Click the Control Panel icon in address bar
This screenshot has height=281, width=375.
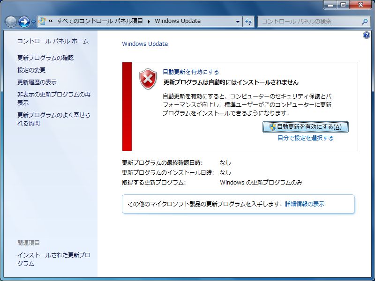tap(42, 21)
